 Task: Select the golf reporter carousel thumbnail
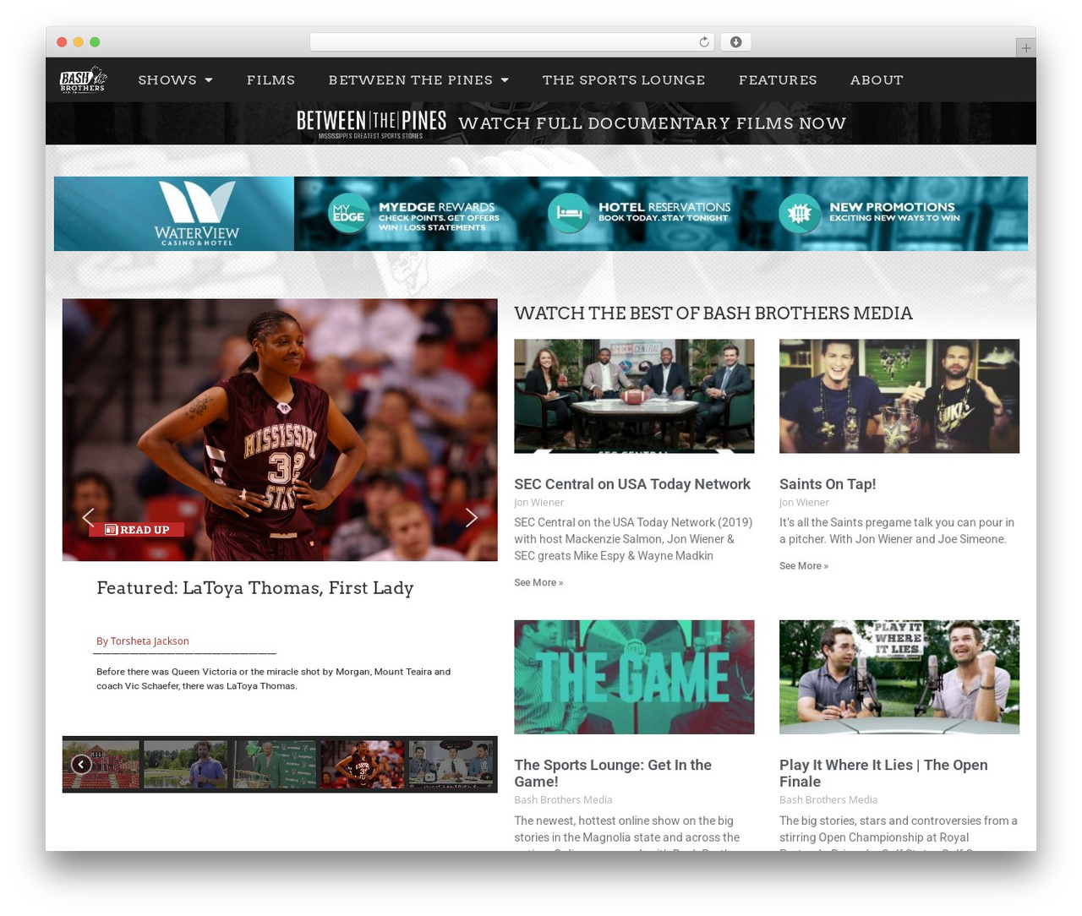point(185,764)
